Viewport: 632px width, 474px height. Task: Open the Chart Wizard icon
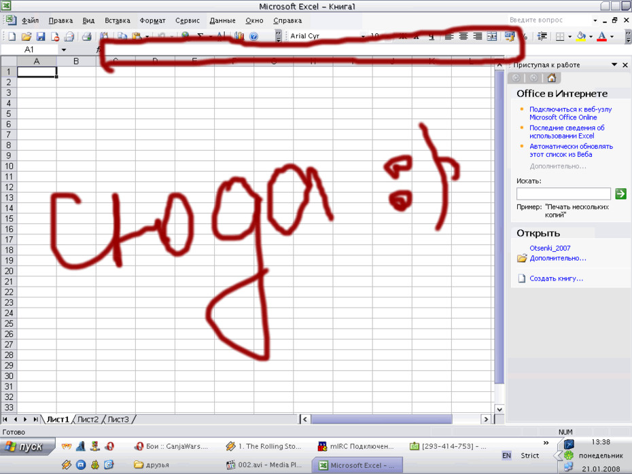(239, 37)
